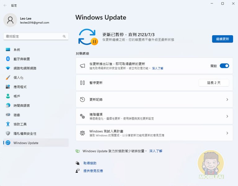Image resolution: width=238 pixels, height=186 pixels.
Task: Select 應用程式 in the sidebar
Action: (x=36, y=87)
